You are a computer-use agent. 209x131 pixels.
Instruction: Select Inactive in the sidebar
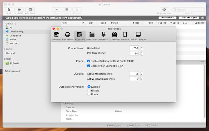[x=13, y=43]
